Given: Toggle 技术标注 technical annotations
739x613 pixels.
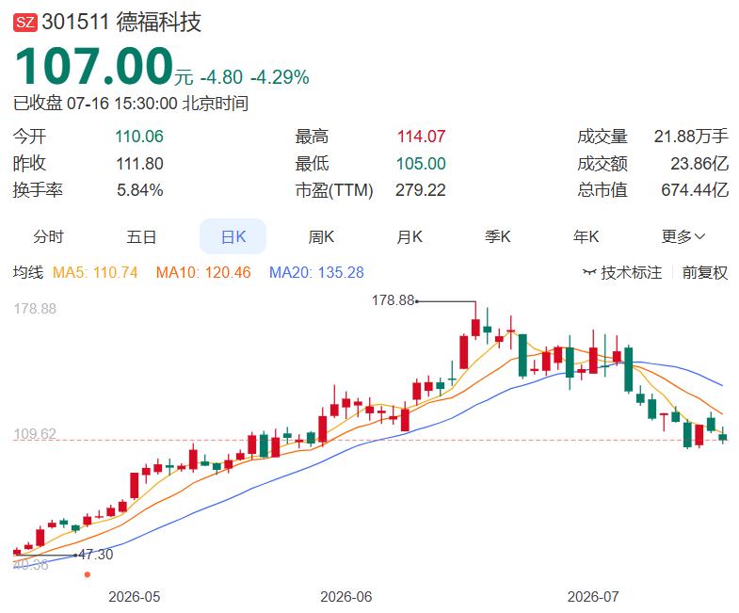Looking at the screenshot, I should [622, 272].
